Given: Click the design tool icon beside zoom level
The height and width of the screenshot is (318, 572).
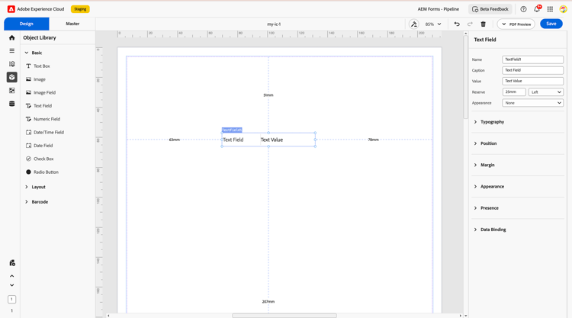Looking at the screenshot, I should click(413, 24).
